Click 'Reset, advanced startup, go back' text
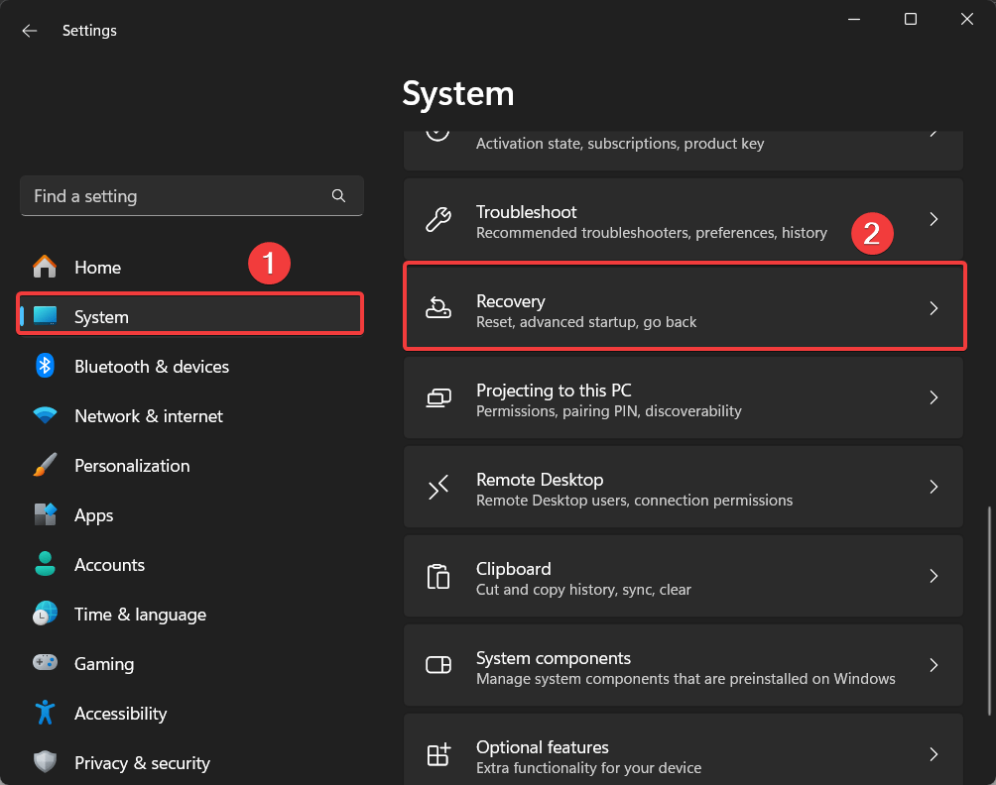 pyautogui.click(x=586, y=322)
